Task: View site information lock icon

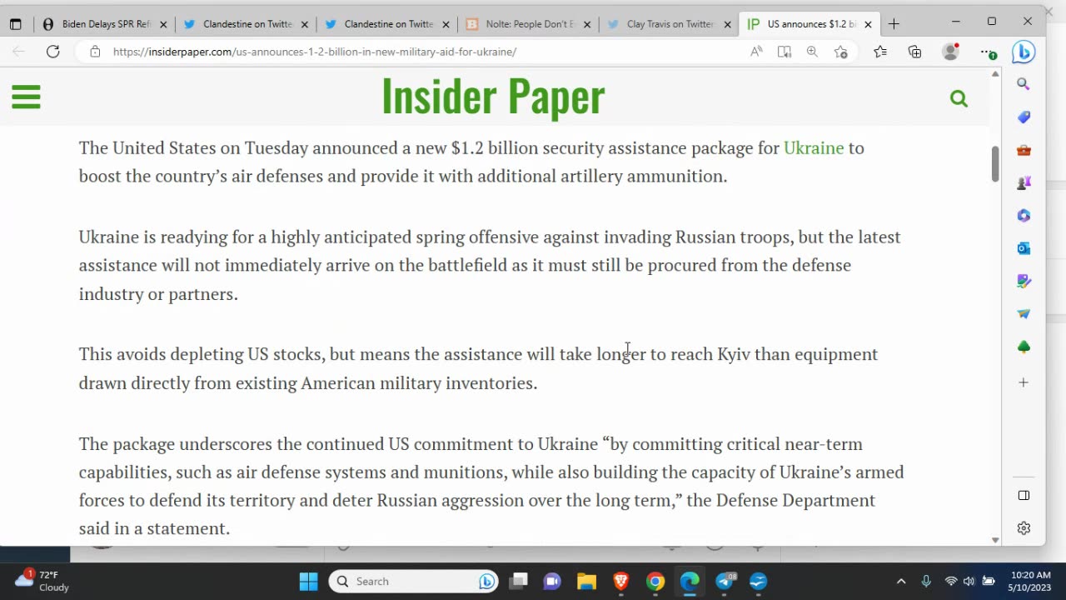Action: tap(95, 52)
